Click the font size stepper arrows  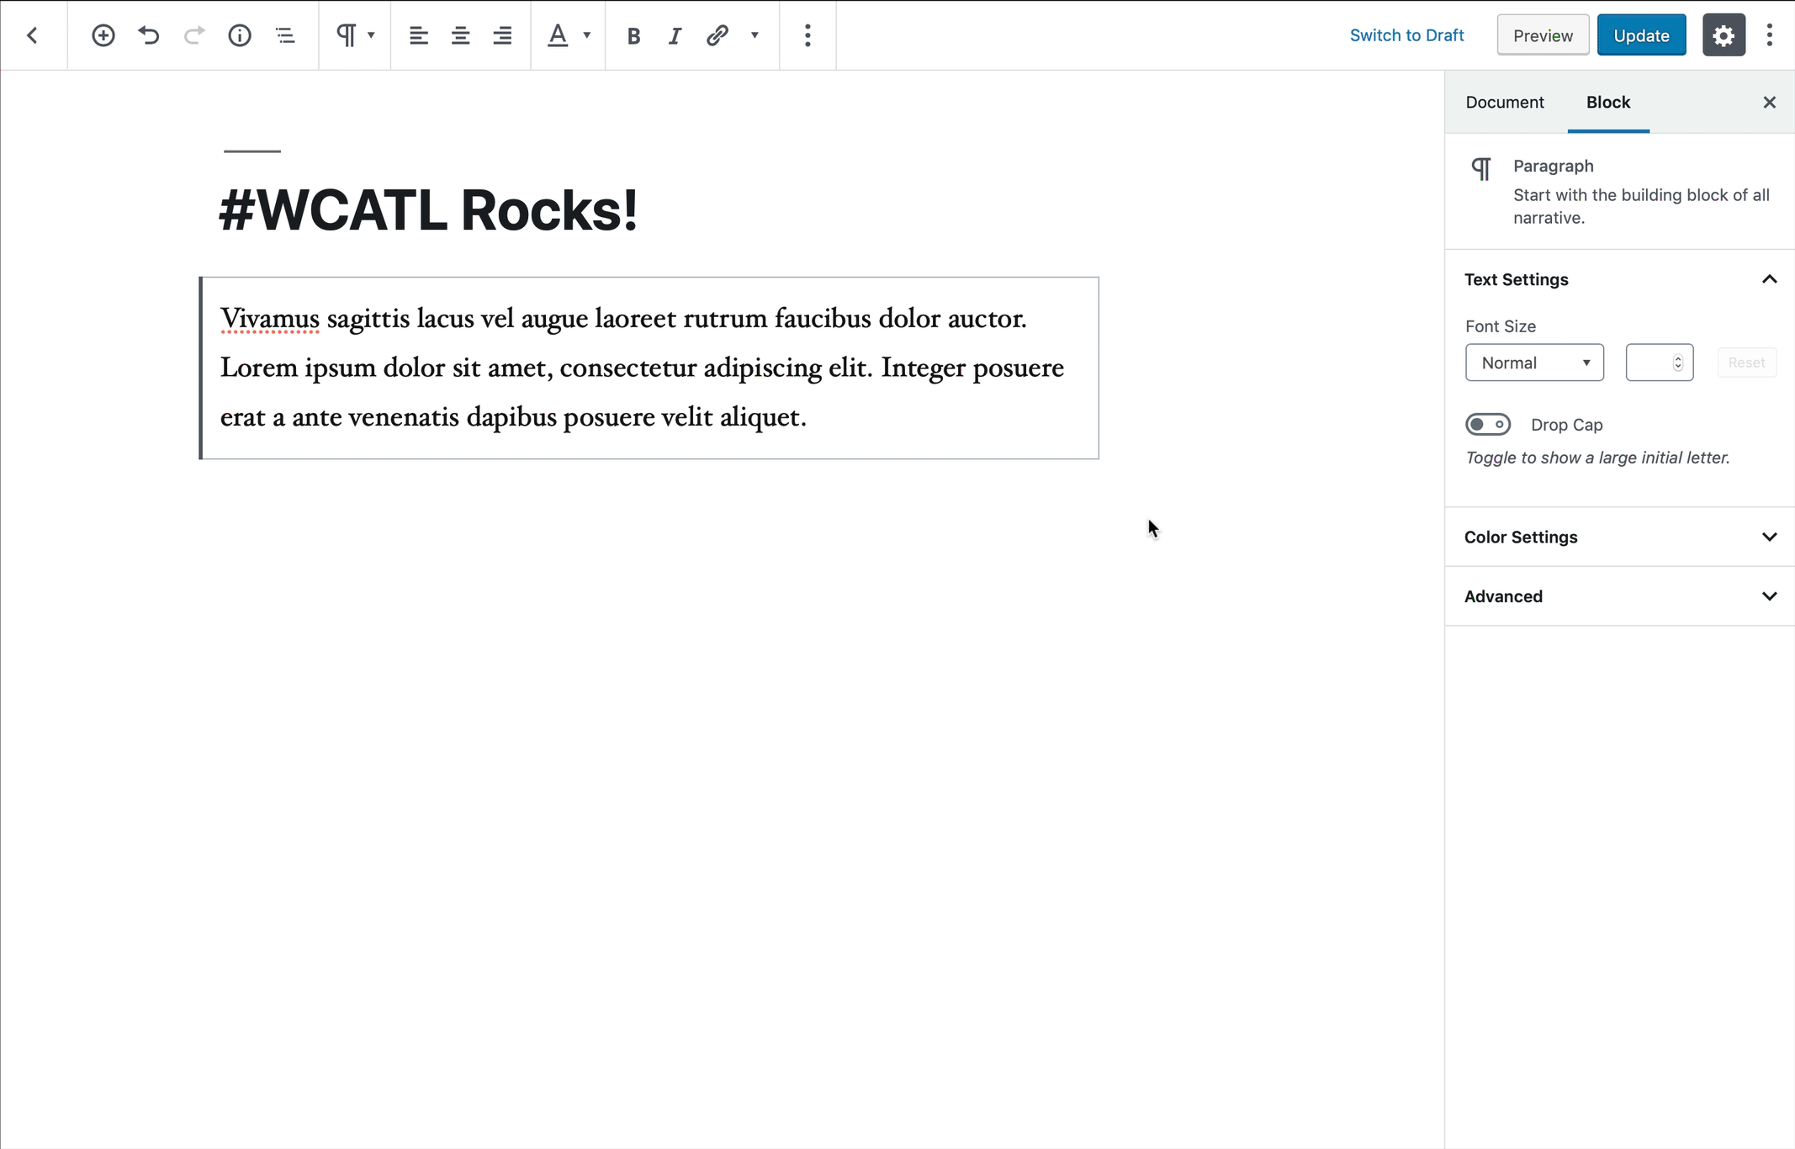click(x=1678, y=363)
